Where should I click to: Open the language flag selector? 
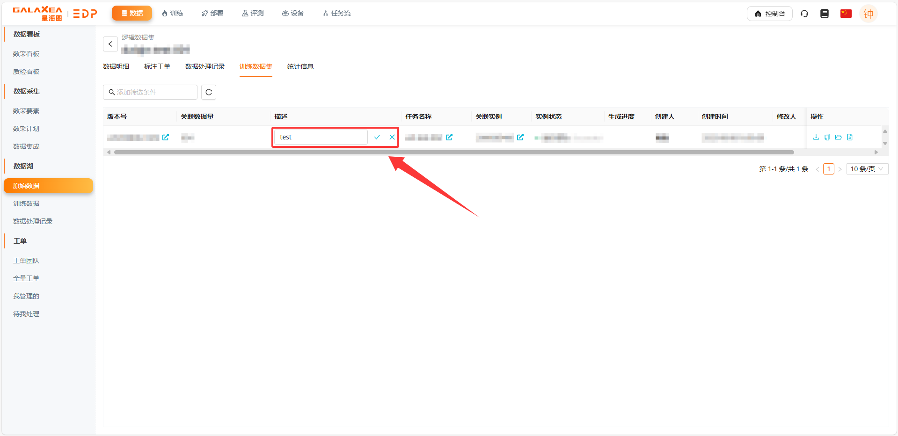846,14
